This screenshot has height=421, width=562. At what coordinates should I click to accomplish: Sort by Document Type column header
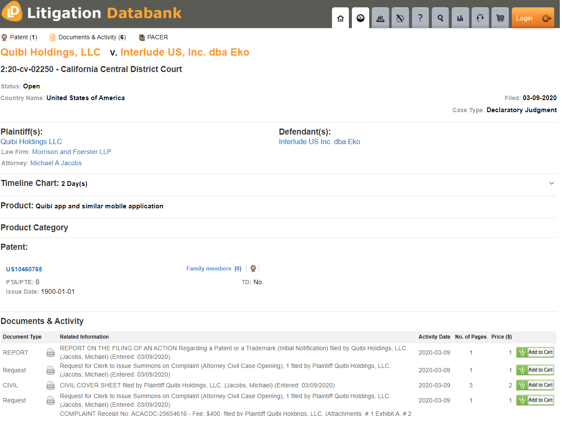click(22, 337)
